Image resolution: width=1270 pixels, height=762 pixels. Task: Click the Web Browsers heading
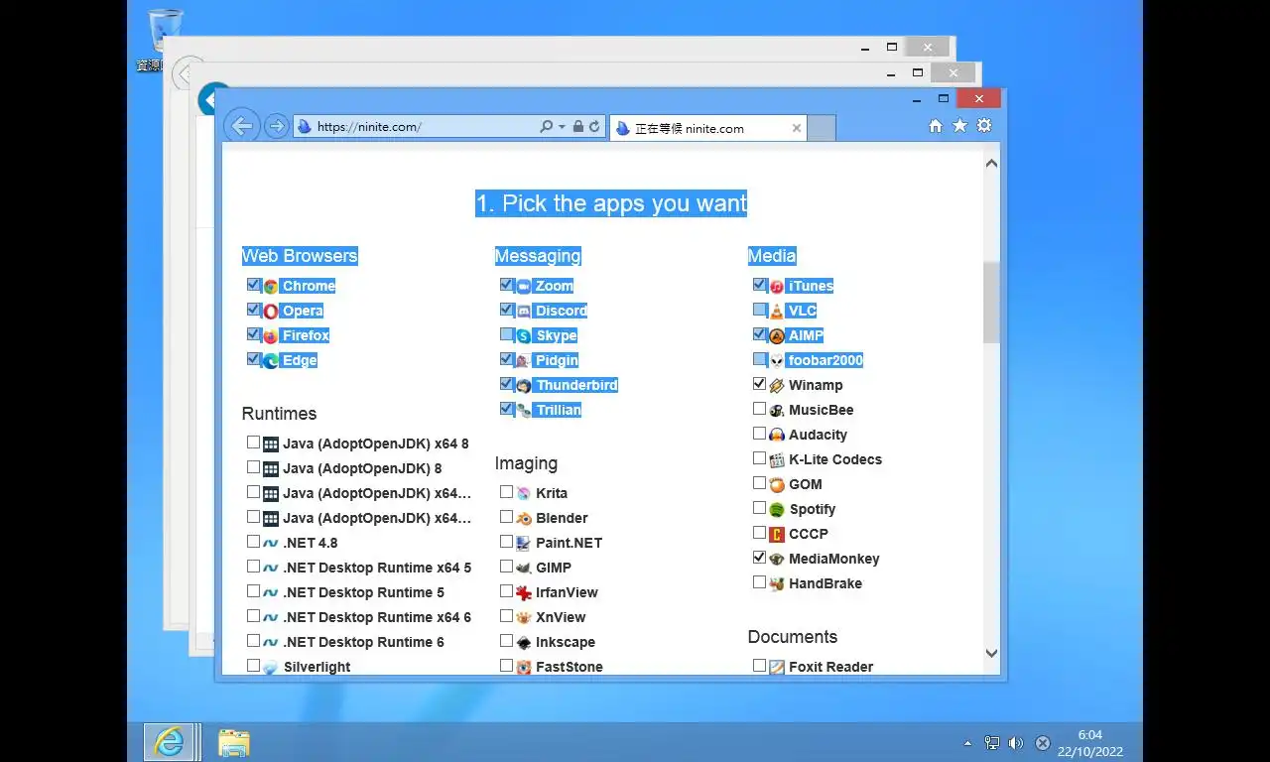(300, 256)
